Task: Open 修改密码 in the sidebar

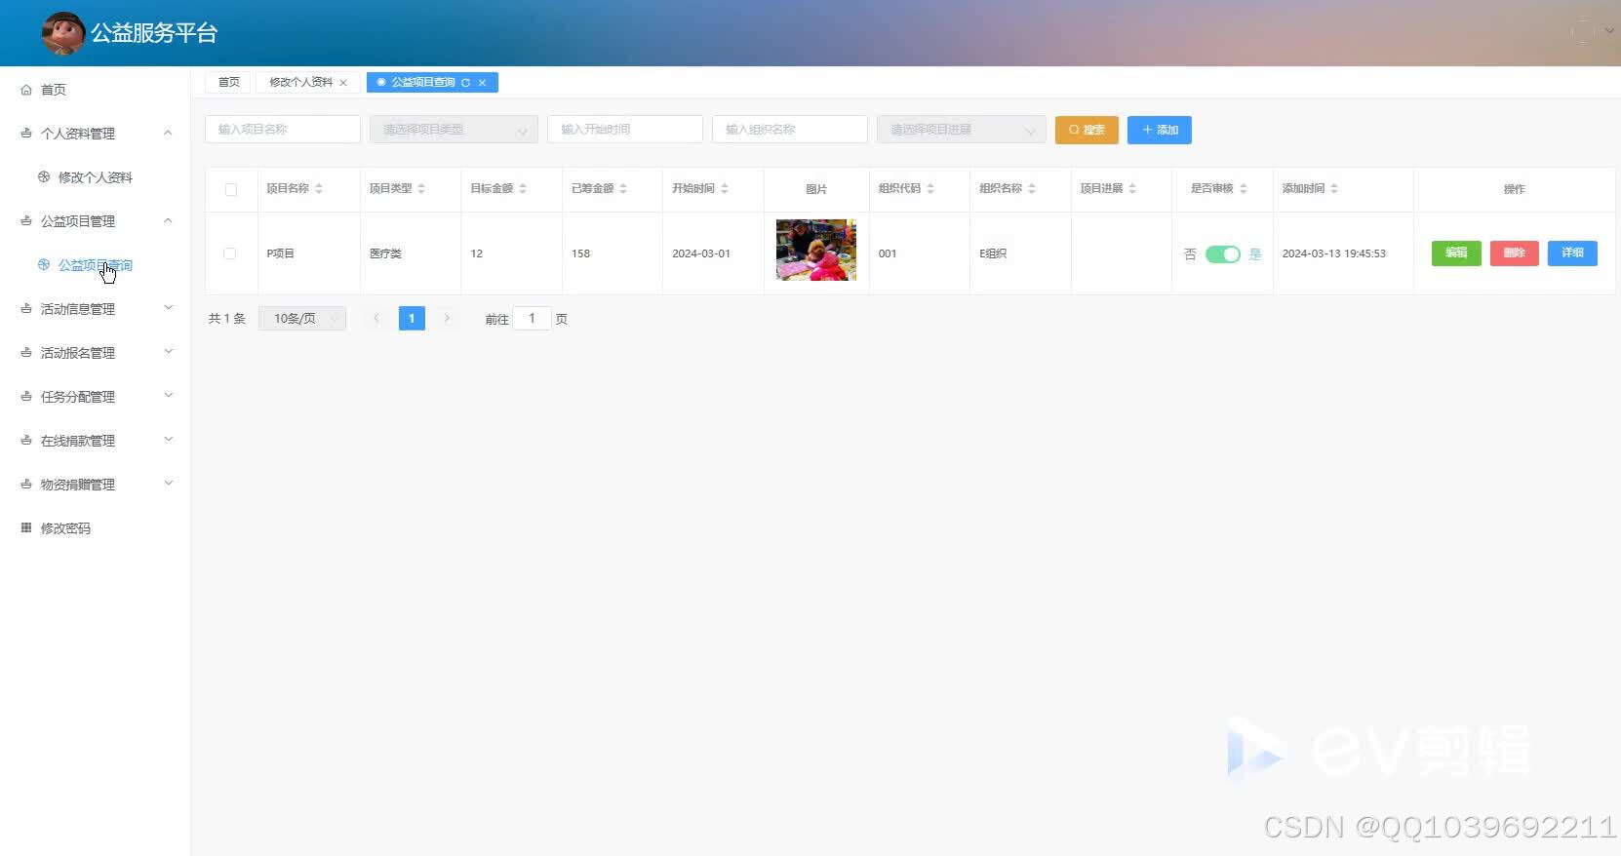Action: [x=65, y=528]
